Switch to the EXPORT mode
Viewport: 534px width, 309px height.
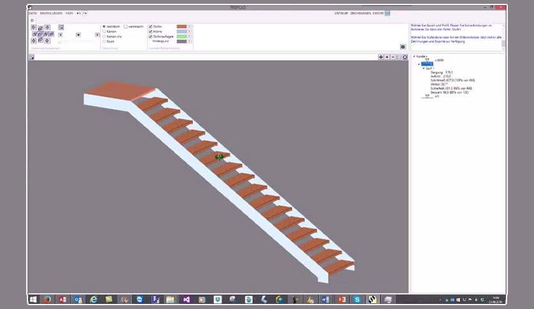tap(378, 13)
